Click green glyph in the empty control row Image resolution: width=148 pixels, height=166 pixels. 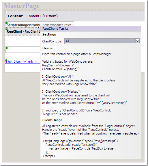7,48
